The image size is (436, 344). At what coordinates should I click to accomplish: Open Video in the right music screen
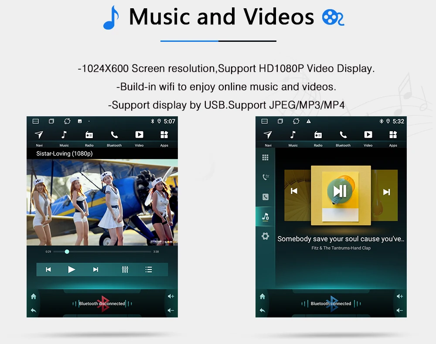[x=368, y=138]
